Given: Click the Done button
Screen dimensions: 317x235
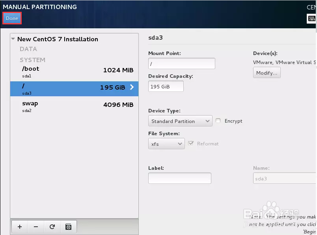Looking at the screenshot, I should [x=12, y=18].
